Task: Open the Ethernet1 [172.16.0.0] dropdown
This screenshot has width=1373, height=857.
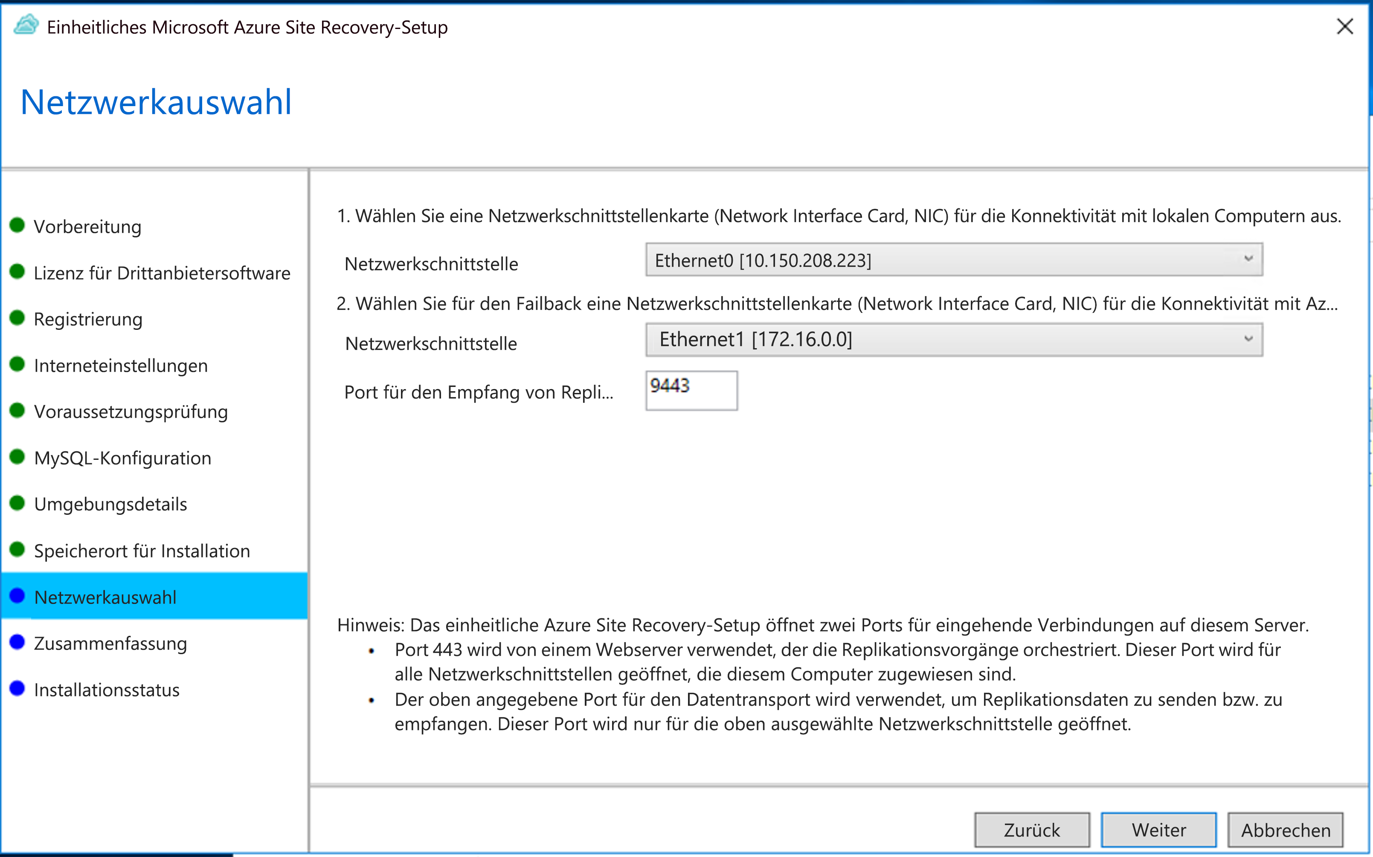Action: [x=954, y=340]
